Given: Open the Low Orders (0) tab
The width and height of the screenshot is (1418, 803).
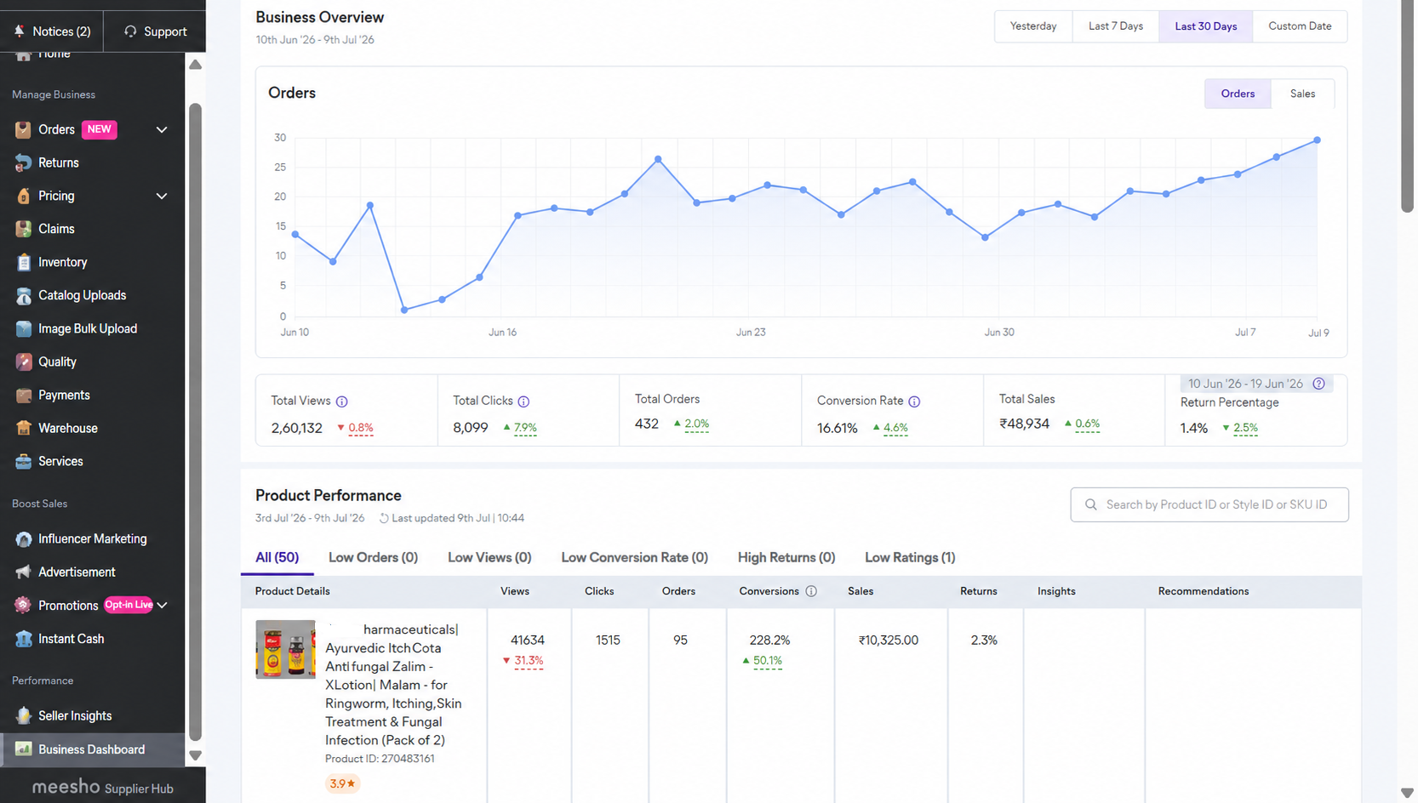Looking at the screenshot, I should coord(373,558).
